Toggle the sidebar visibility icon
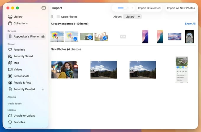201x132 pixels. (x=44, y=8)
